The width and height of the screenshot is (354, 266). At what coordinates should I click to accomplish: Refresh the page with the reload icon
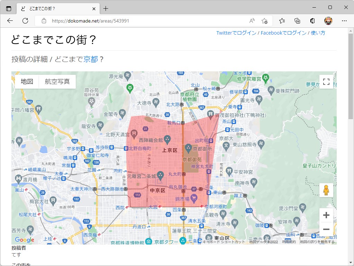(x=25, y=21)
